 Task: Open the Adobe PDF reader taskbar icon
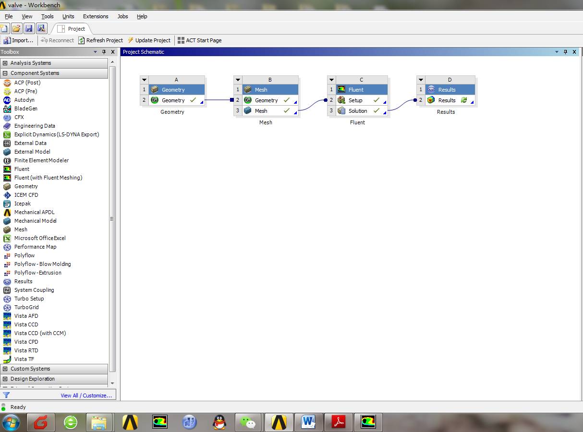339,422
